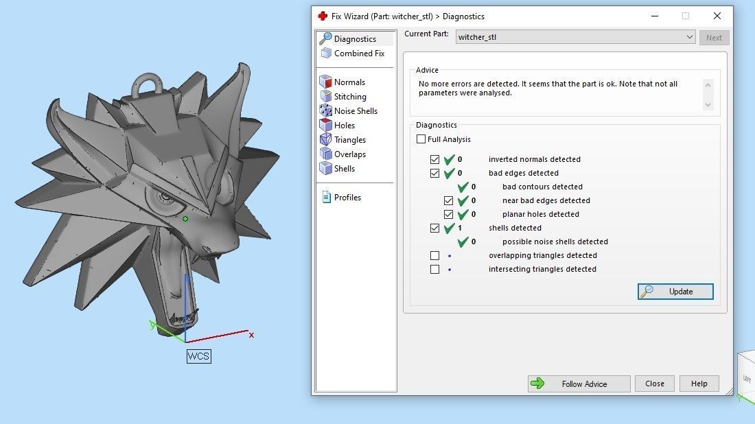Uncheck inverted normals detected checkbox
The width and height of the screenshot is (755, 424).
click(434, 159)
